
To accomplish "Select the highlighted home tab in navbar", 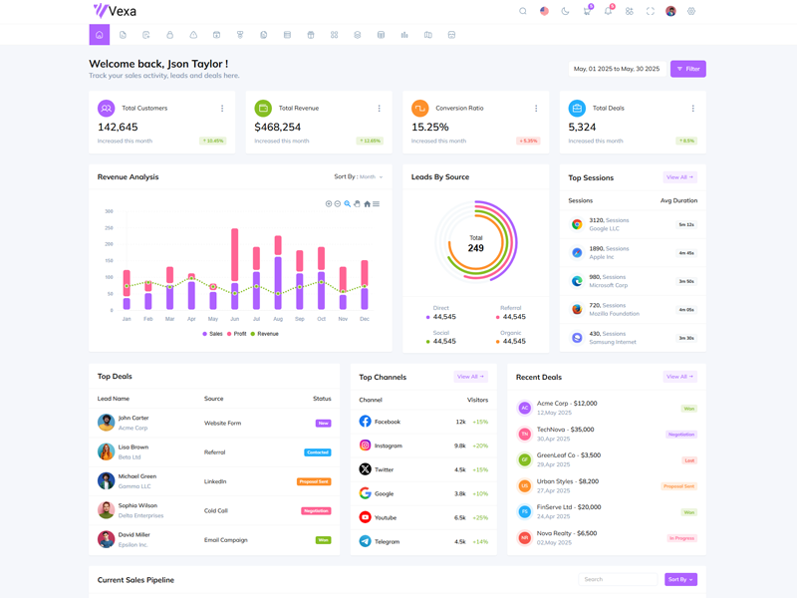I will [x=100, y=35].
